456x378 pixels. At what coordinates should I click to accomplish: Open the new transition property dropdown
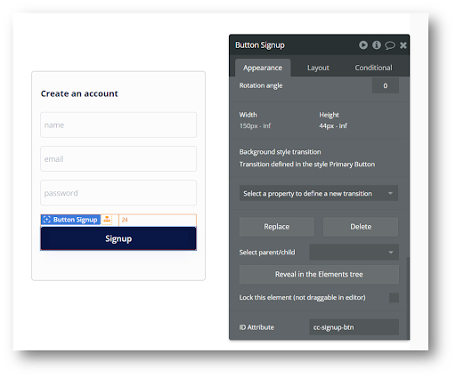[x=319, y=193]
